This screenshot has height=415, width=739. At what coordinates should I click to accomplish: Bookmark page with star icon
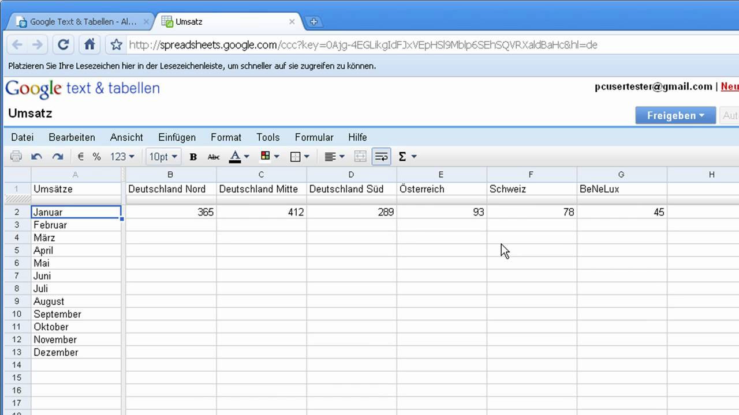pos(116,44)
